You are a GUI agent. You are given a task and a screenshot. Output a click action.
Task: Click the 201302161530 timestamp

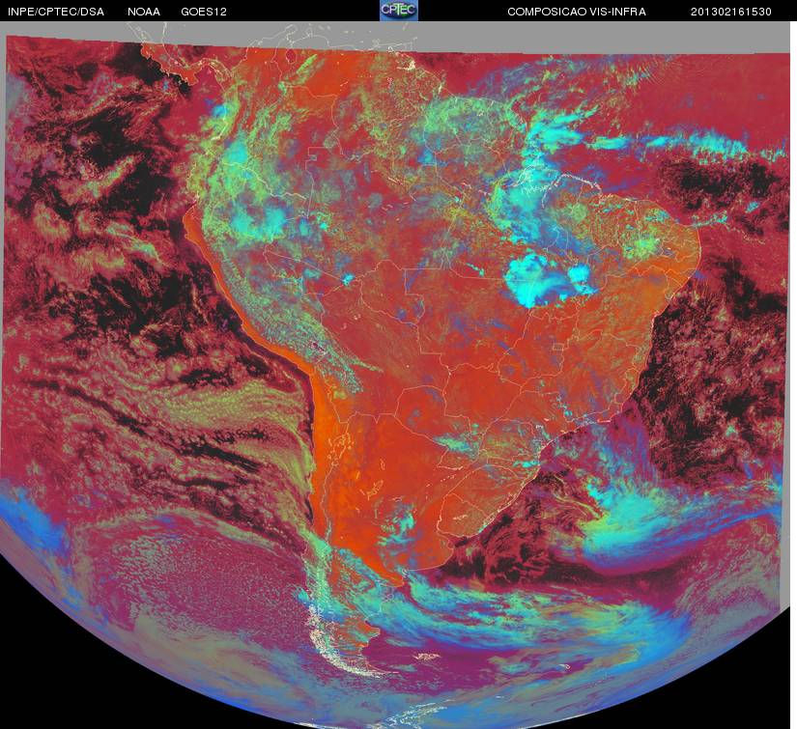[731, 12]
